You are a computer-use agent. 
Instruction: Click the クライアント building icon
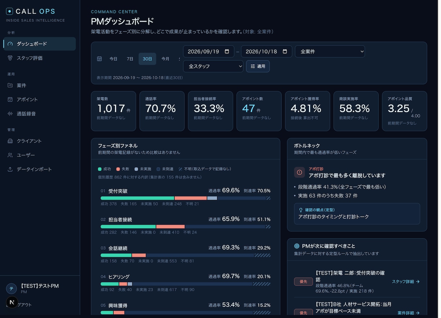pos(10,141)
